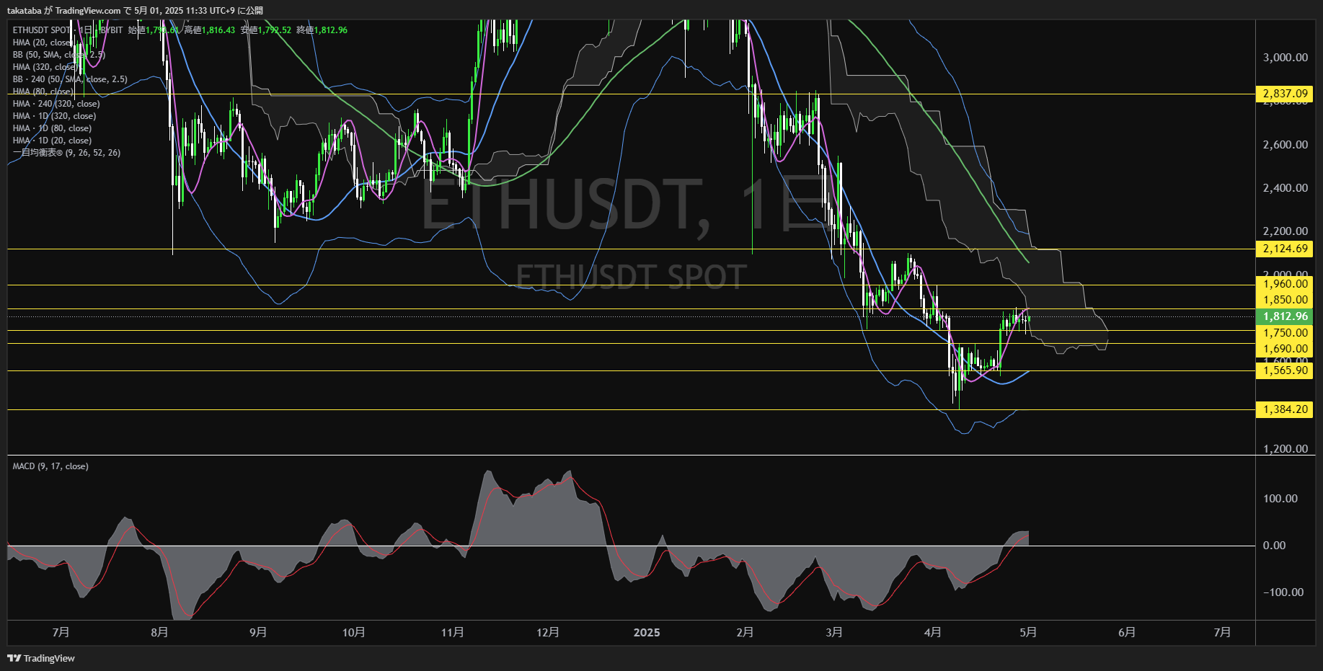Click the 4月 label on time axis

tap(933, 632)
